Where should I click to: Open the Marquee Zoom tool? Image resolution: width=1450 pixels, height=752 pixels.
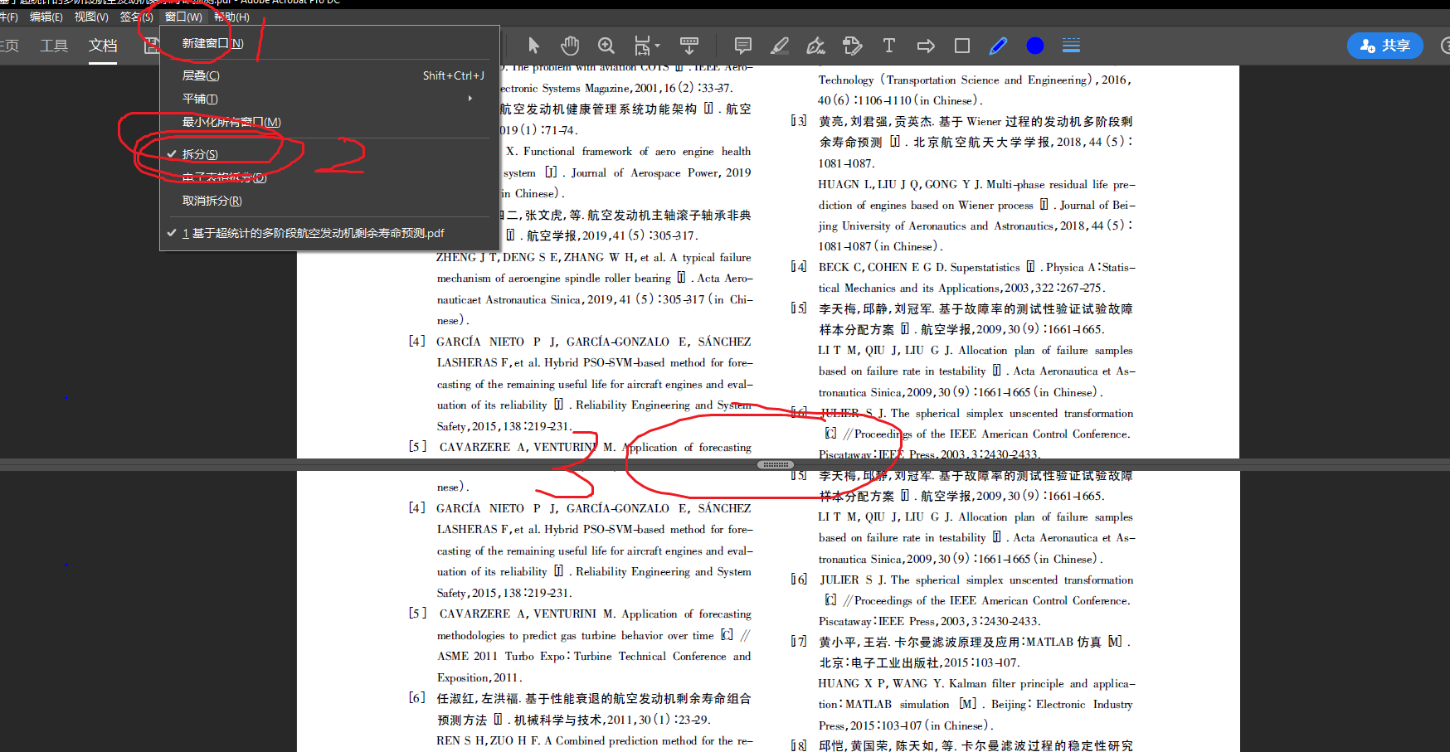(606, 46)
